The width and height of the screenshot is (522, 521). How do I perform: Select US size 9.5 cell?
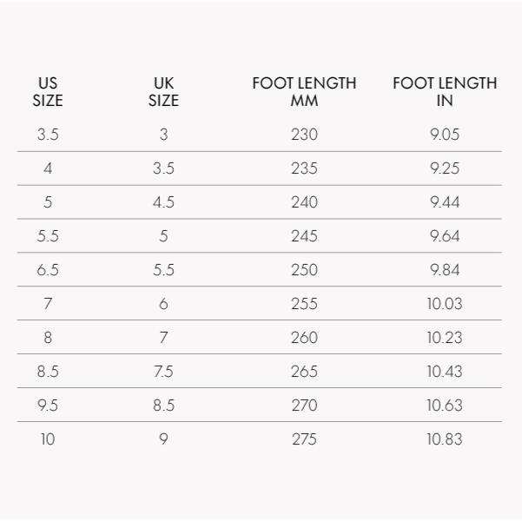[x=48, y=406]
